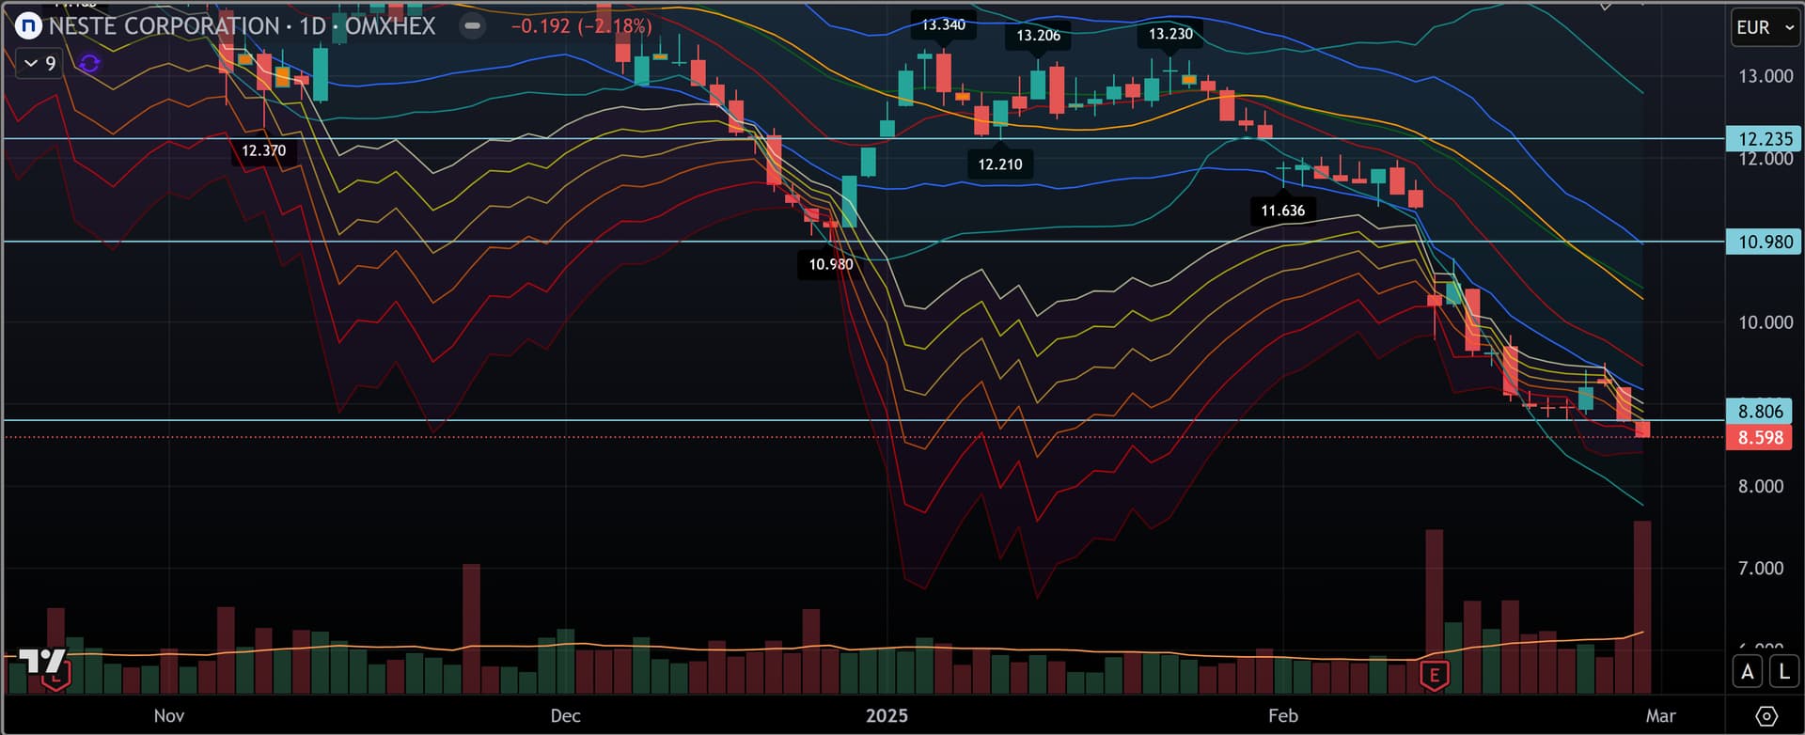Click the NESTE CORPORATION symbol title
Image resolution: width=1805 pixels, height=735 pixels.
164,26
